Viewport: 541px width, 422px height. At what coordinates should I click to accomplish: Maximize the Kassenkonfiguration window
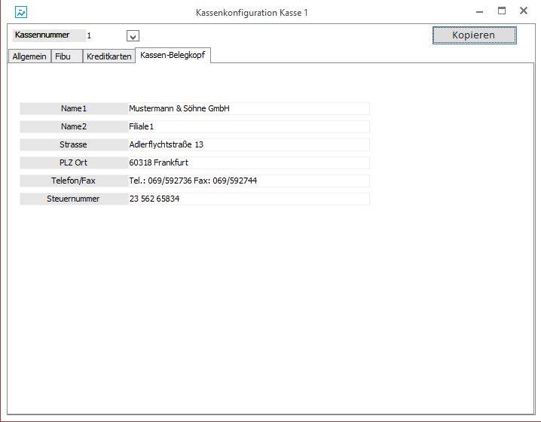coord(502,11)
